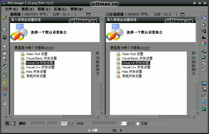Click compressed pane vertical scrollbar down arrow
209x134 pixels.
point(198,113)
